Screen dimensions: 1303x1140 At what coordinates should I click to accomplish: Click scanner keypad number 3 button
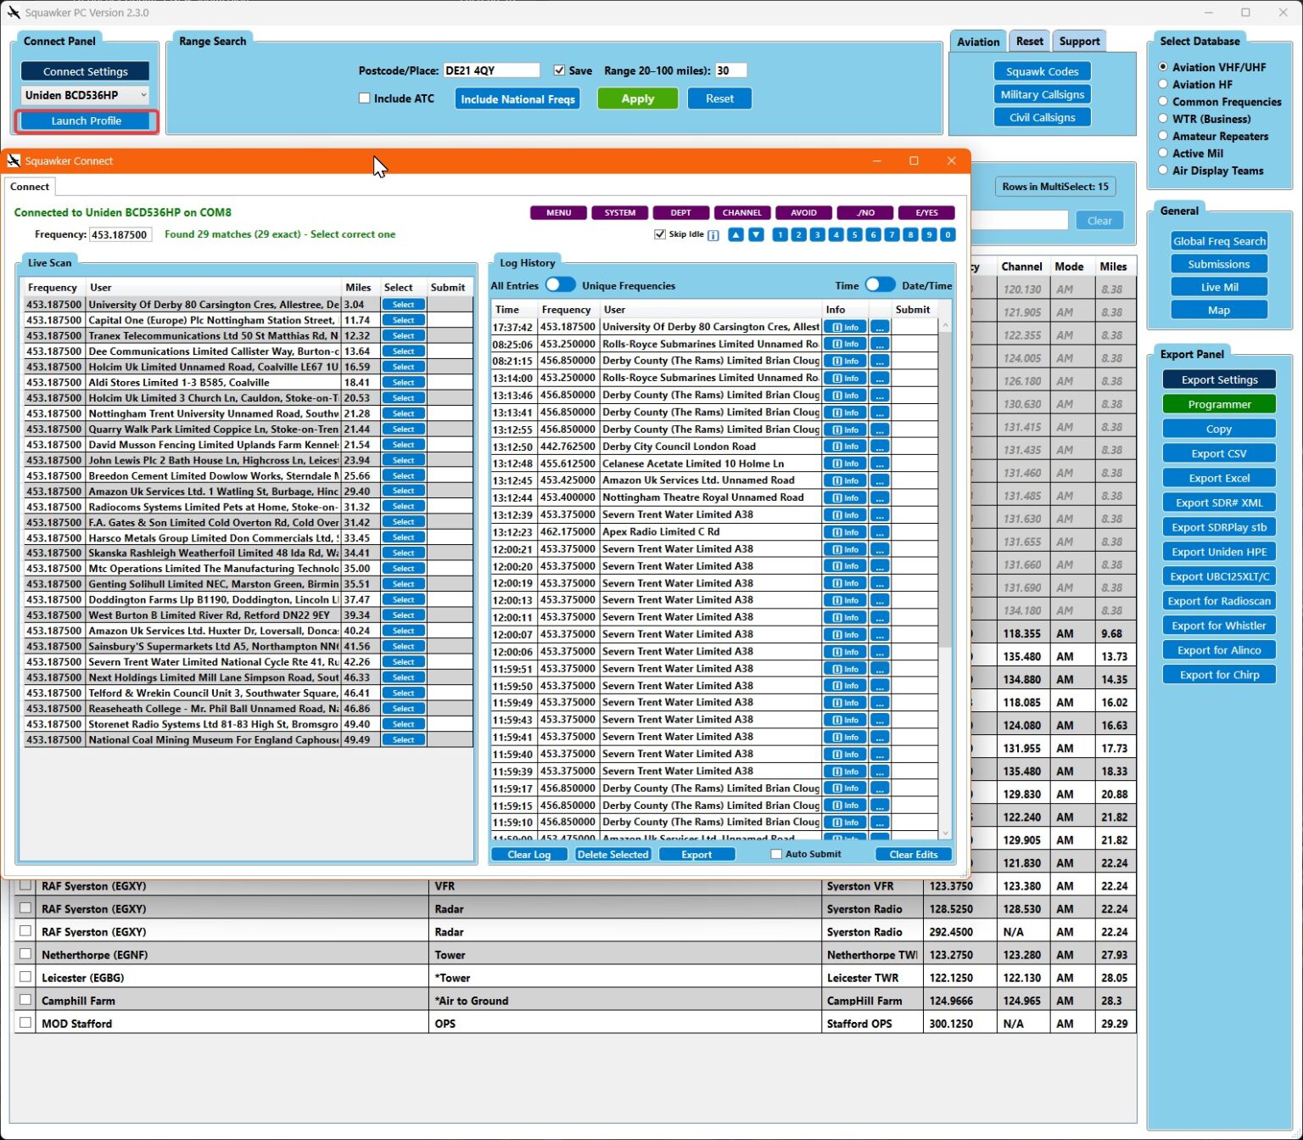817,235
